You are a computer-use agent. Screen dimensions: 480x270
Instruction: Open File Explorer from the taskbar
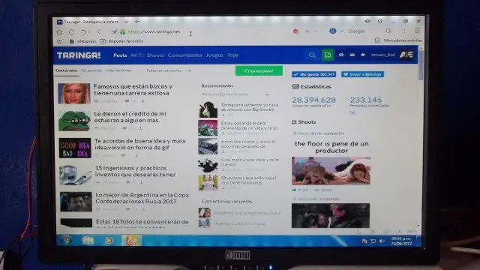click(88, 240)
